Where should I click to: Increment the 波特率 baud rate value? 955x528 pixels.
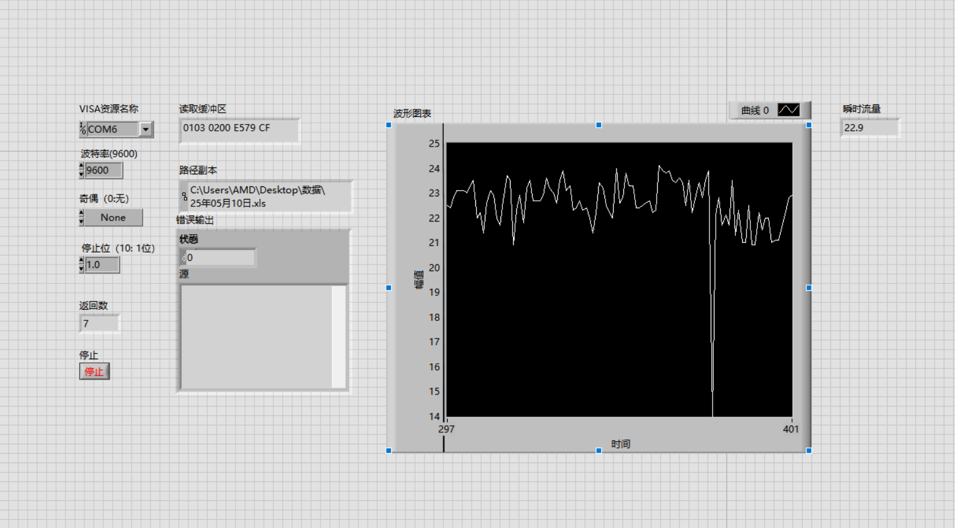pos(81,166)
